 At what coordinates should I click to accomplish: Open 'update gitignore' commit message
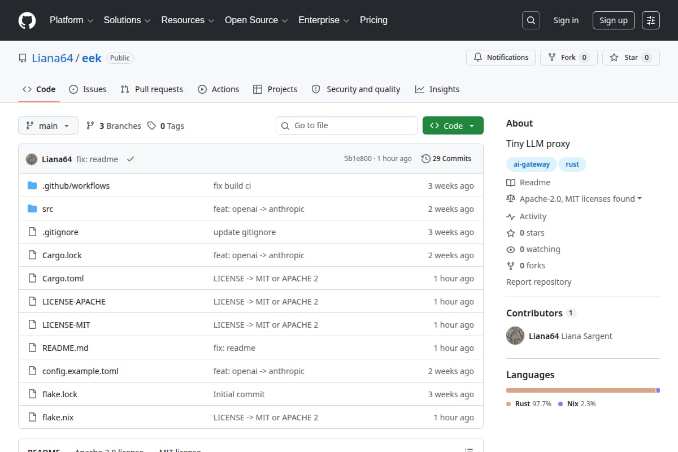(x=245, y=232)
